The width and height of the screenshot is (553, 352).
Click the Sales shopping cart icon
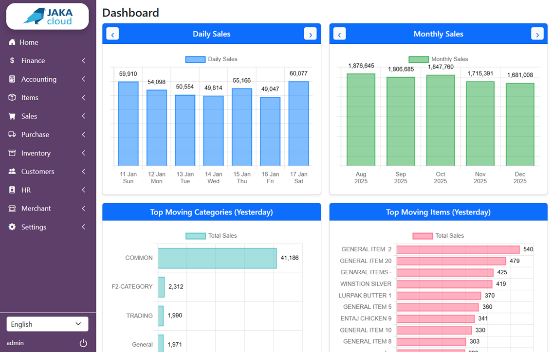(x=12, y=116)
